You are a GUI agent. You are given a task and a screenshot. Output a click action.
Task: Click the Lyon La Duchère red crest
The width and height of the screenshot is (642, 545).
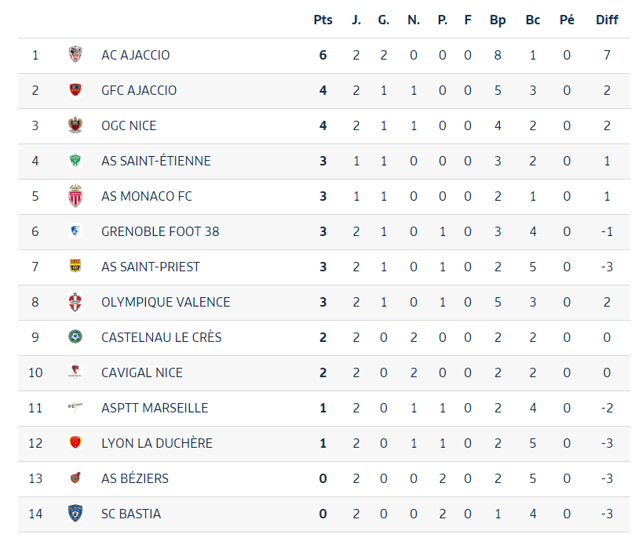coord(75,443)
